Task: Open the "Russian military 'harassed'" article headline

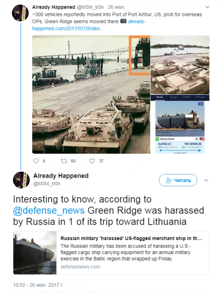Action: pyautogui.click(x=131, y=238)
